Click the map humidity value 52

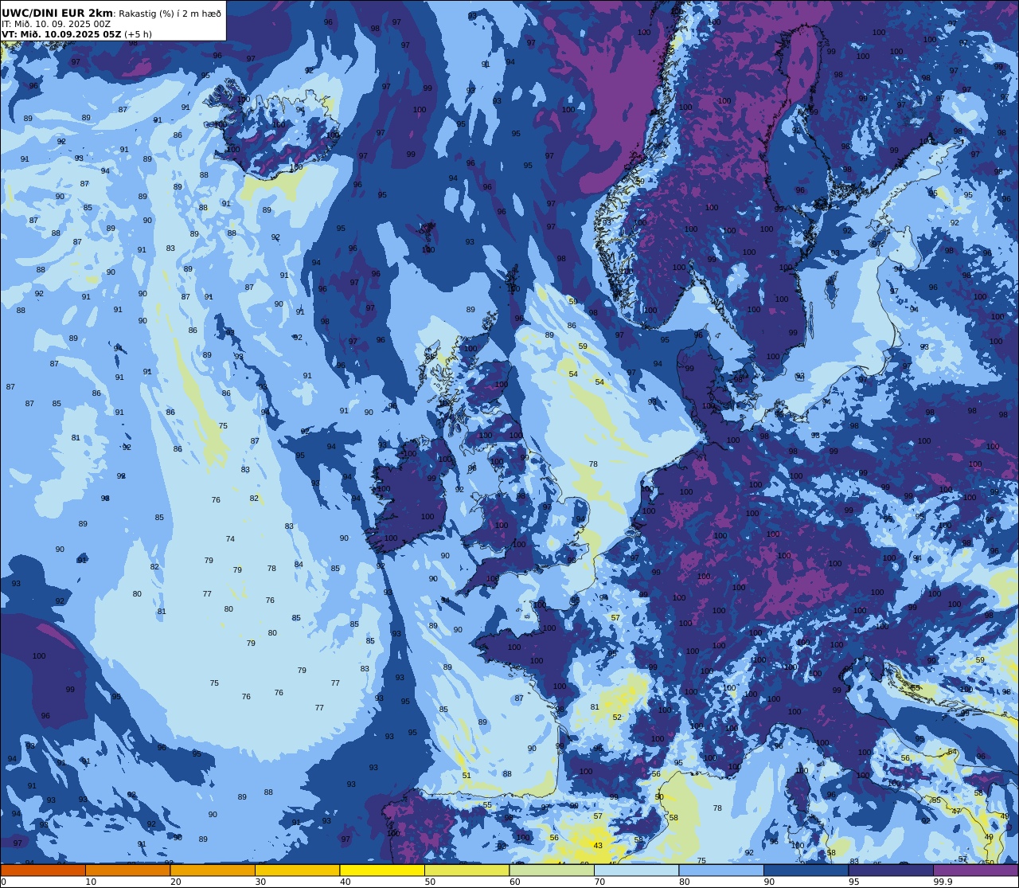click(x=617, y=718)
